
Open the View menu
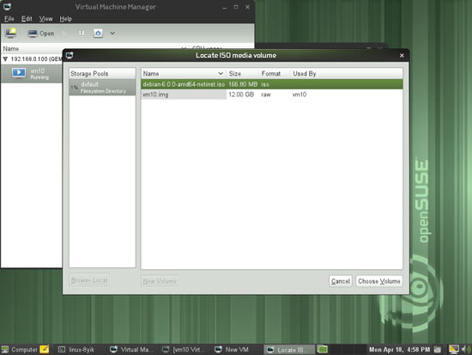45,19
